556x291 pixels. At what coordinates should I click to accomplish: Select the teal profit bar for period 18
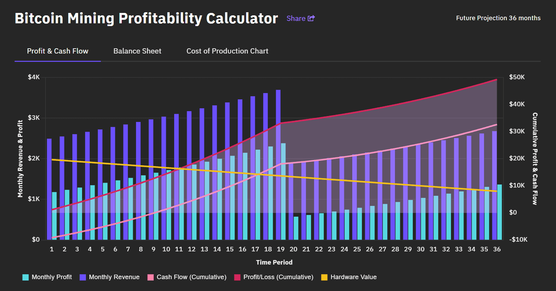pos(271,193)
